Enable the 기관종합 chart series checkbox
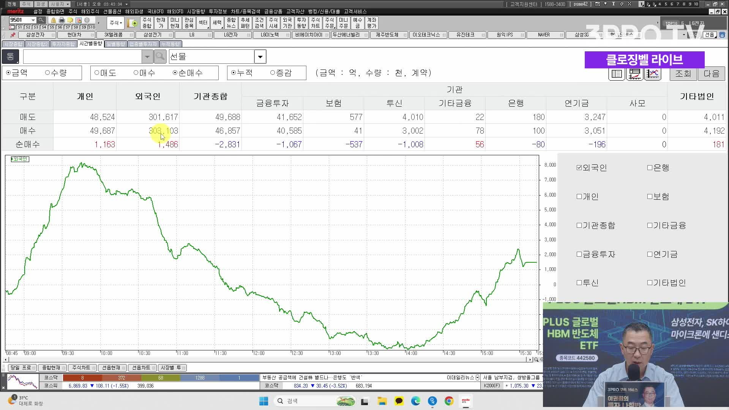This screenshot has height=410, width=729. pos(579,225)
